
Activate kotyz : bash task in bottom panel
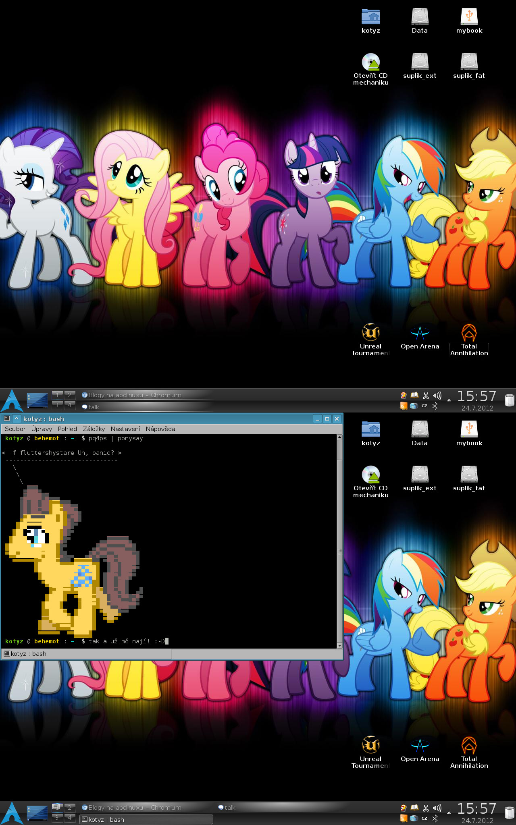pyautogui.click(x=146, y=819)
